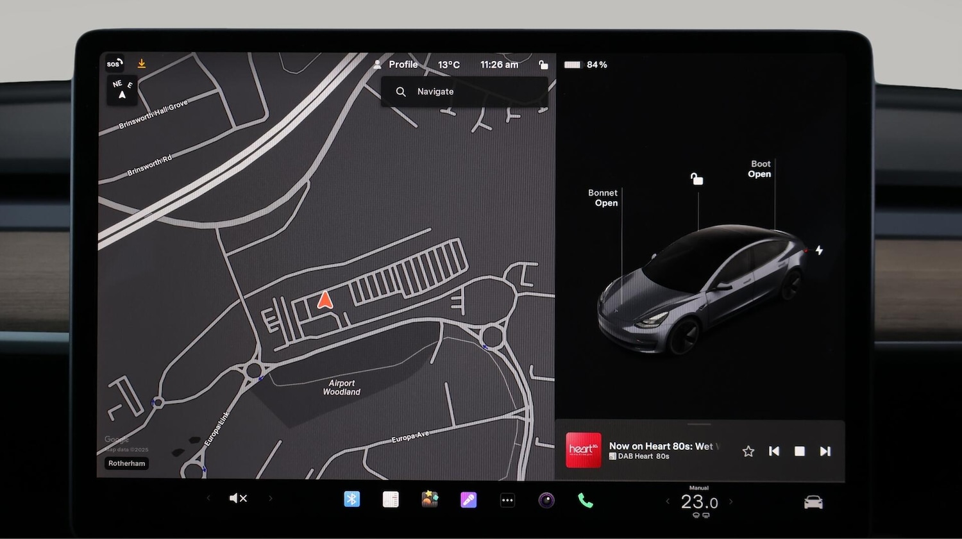Image resolution: width=962 pixels, height=539 pixels.
Task: Tap the Boot Open label
Action: (x=760, y=169)
